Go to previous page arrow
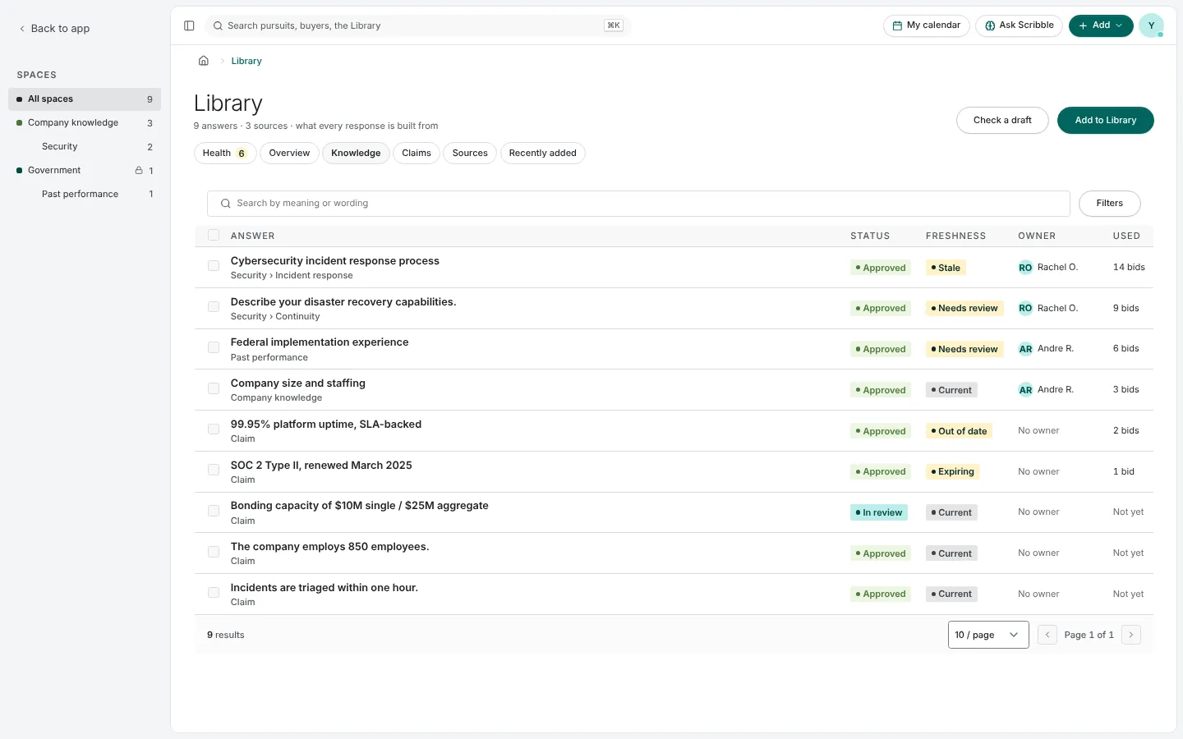Screen dimensions: 1183x739 click(1047, 635)
